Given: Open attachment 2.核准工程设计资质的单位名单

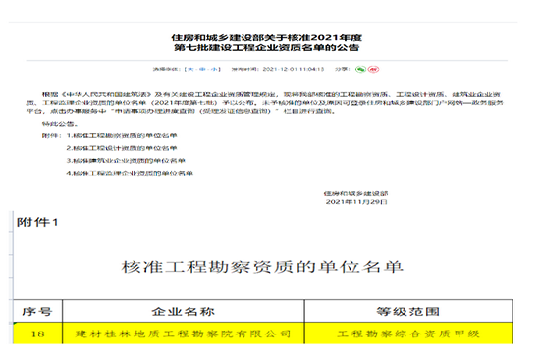Looking at the screenshot, I should coord(122,148).
